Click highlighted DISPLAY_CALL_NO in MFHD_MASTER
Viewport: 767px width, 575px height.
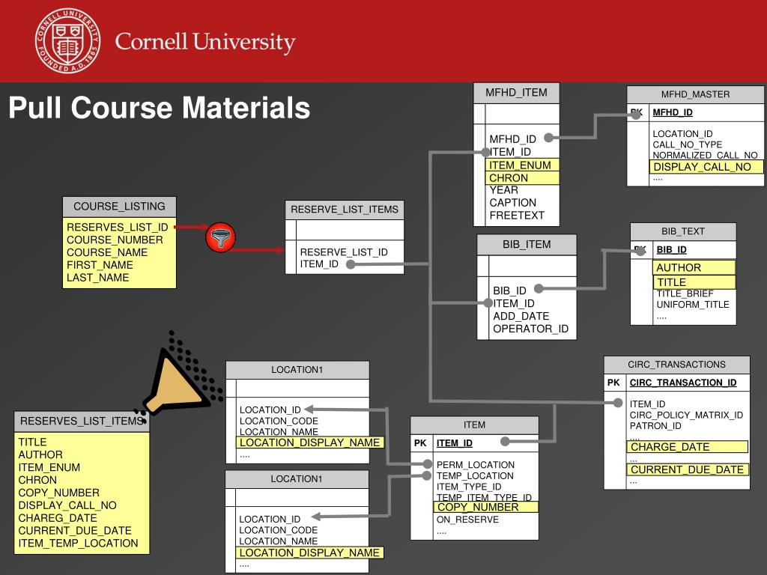pyautogui.click(x=706, y=167)
